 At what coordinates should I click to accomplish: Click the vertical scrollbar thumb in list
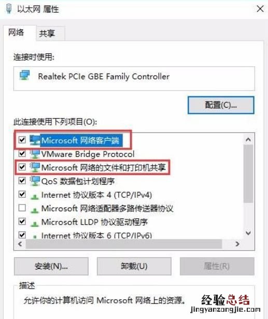click(248, 173)
